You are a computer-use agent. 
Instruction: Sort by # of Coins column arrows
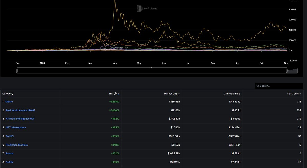[300, 94]
